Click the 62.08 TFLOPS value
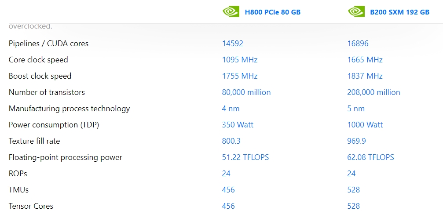This screenshot has width=443, height=214. tap(370, 157)
